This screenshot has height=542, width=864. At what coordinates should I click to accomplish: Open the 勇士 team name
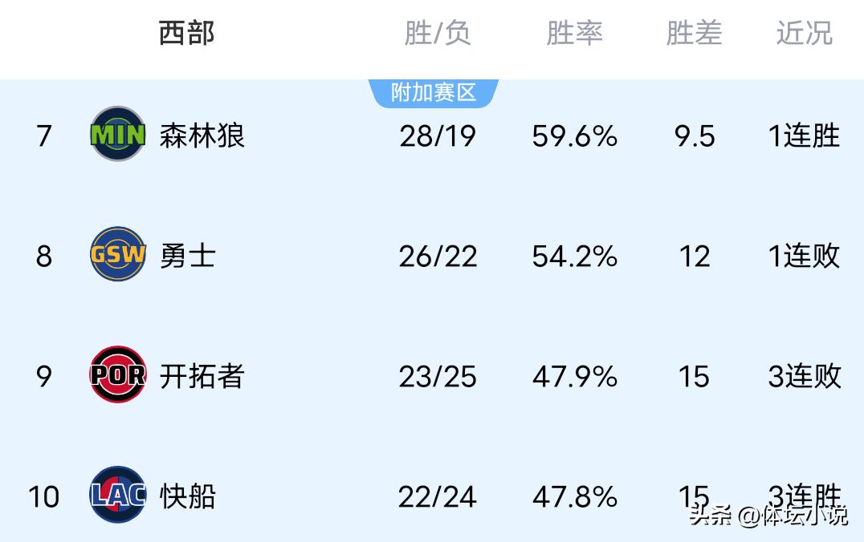pyautogui.click(x=187, y=256)
